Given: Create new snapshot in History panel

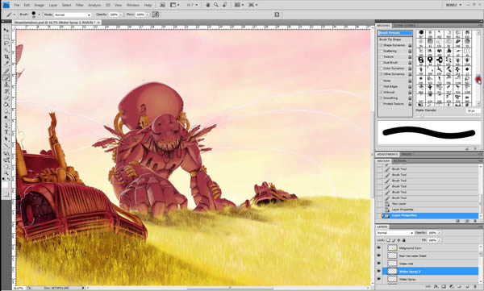Looking at the screenshot, I should (467, 221).
